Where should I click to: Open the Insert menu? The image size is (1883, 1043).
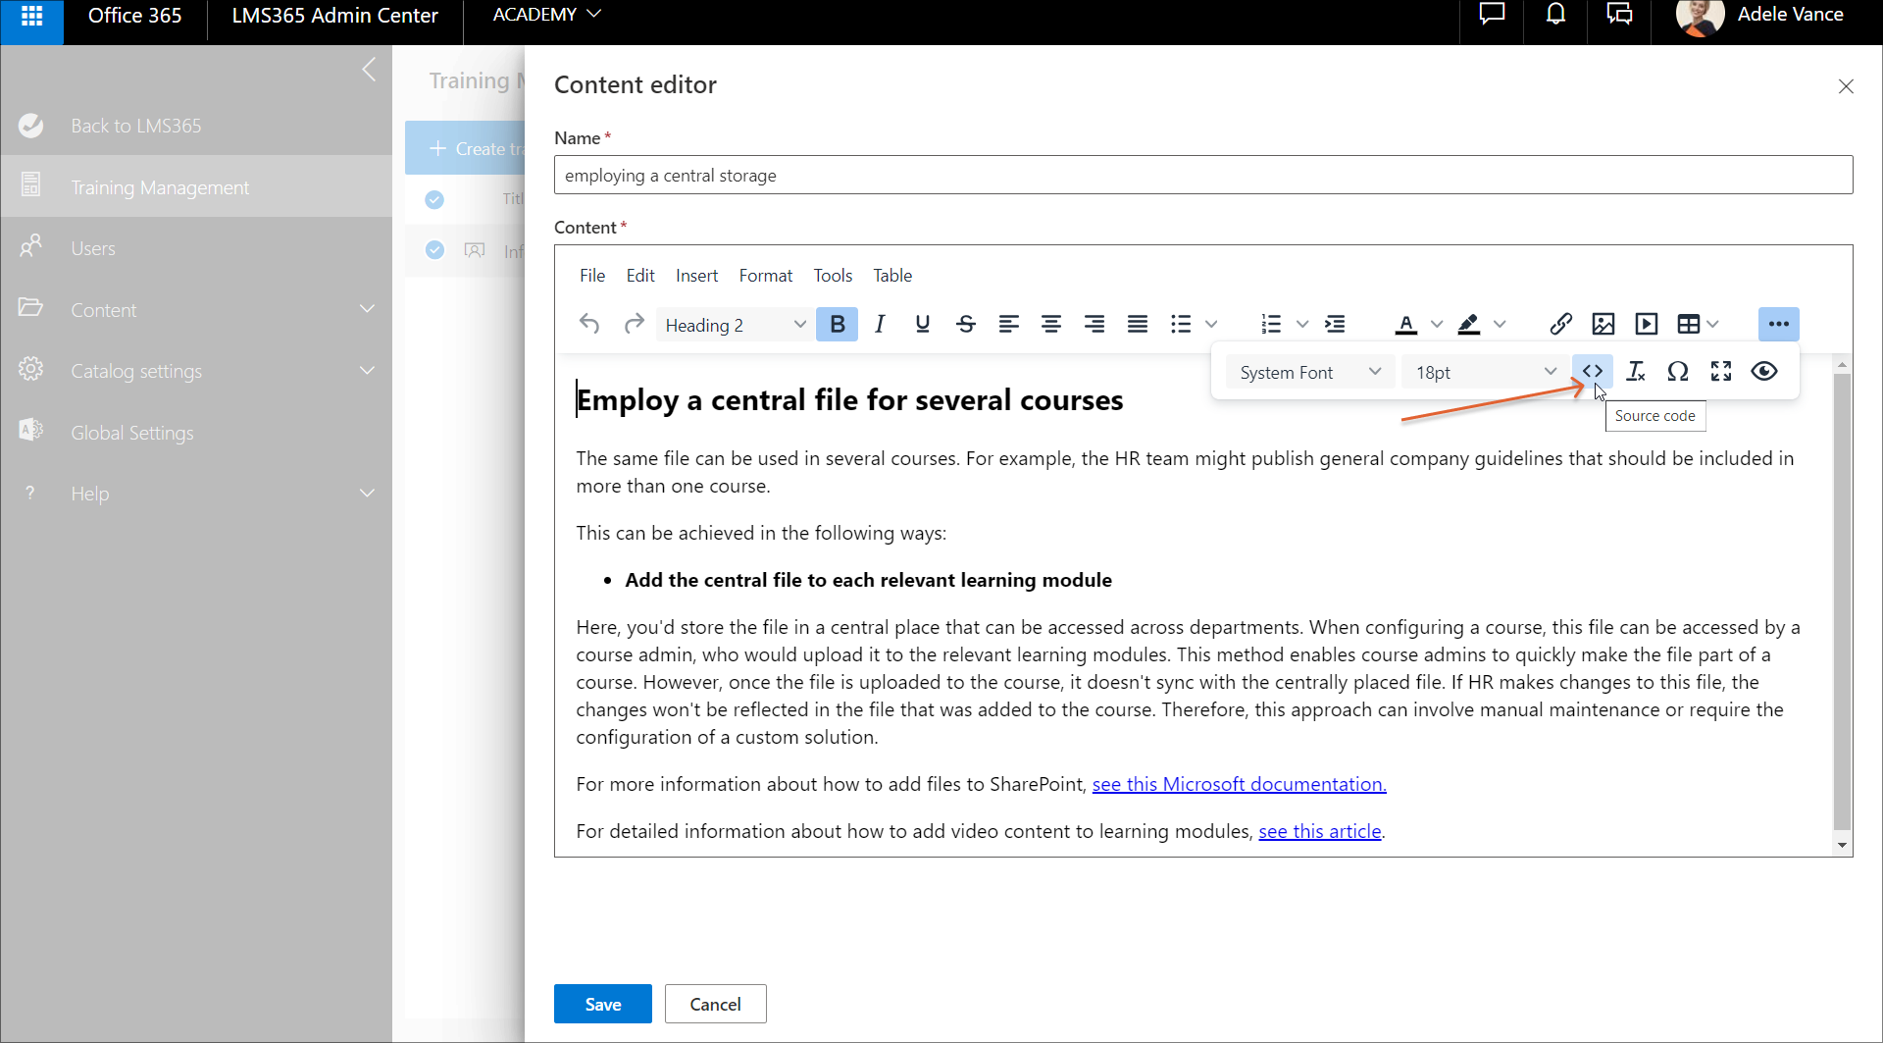[x=696, y=276]
